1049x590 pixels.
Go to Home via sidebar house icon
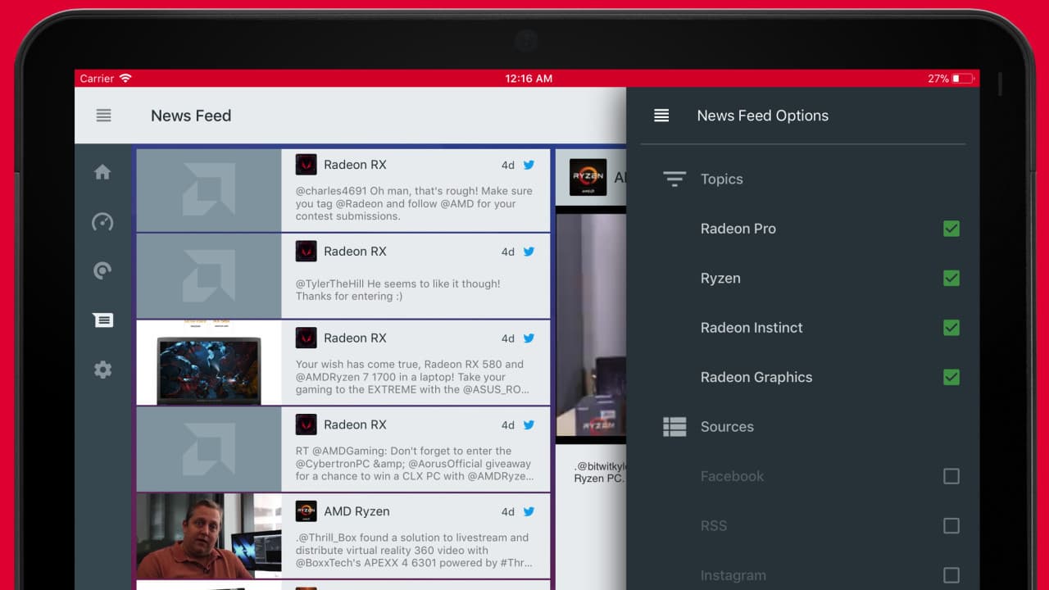point(102,172)
